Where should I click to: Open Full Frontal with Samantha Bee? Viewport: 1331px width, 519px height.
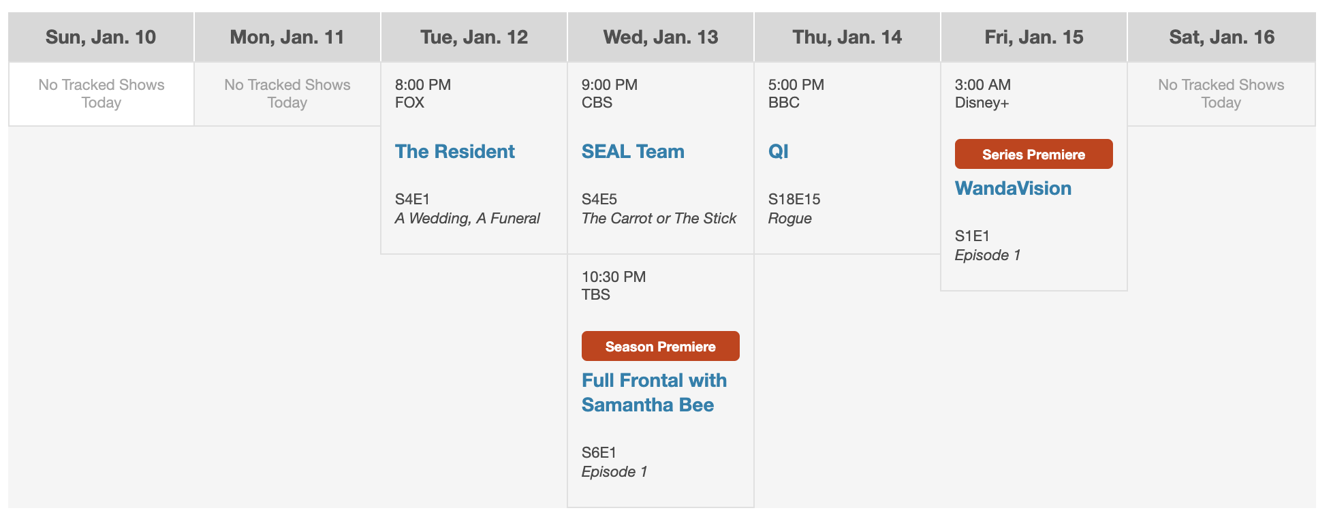pyautogui.click(x=654, y=392)
